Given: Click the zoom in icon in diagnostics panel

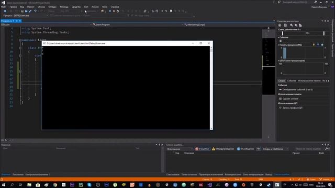Looking at the screenshot, I should click(x=292, y=25).
